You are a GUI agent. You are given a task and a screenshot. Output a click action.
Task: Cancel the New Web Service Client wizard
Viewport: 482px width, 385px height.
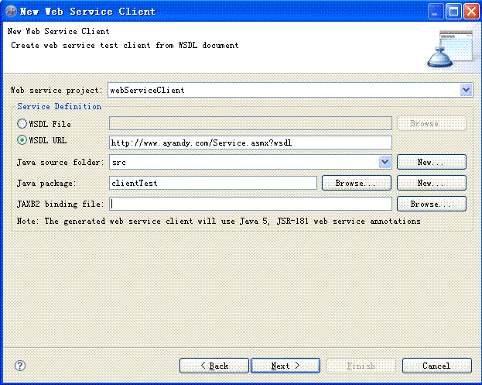click(x=437, y=366)
